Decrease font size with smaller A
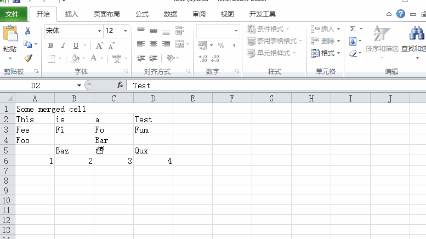 (112, 45)
